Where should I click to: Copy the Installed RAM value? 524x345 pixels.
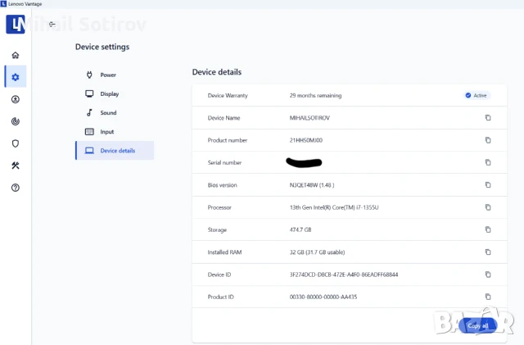[488, 252]
